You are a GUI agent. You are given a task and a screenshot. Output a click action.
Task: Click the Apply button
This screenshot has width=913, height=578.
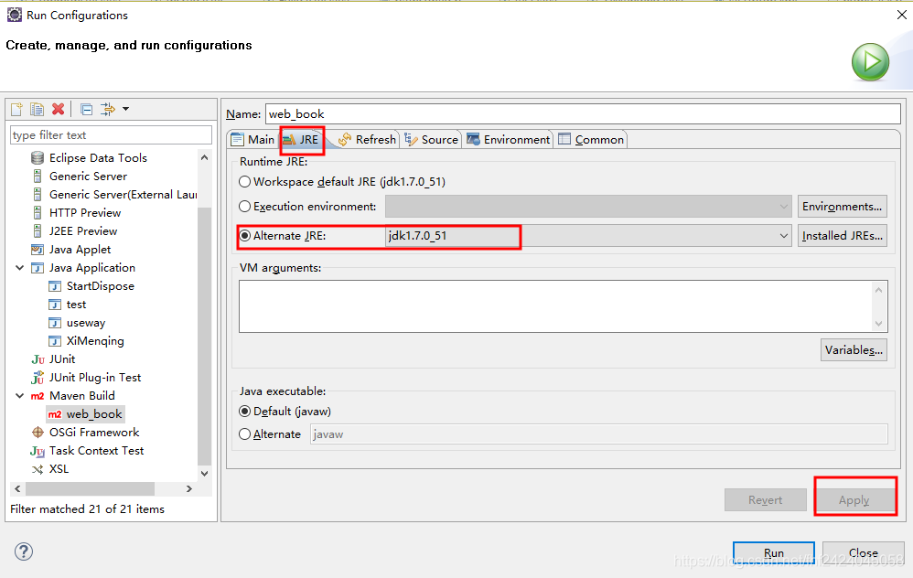[x=854, y=500]
